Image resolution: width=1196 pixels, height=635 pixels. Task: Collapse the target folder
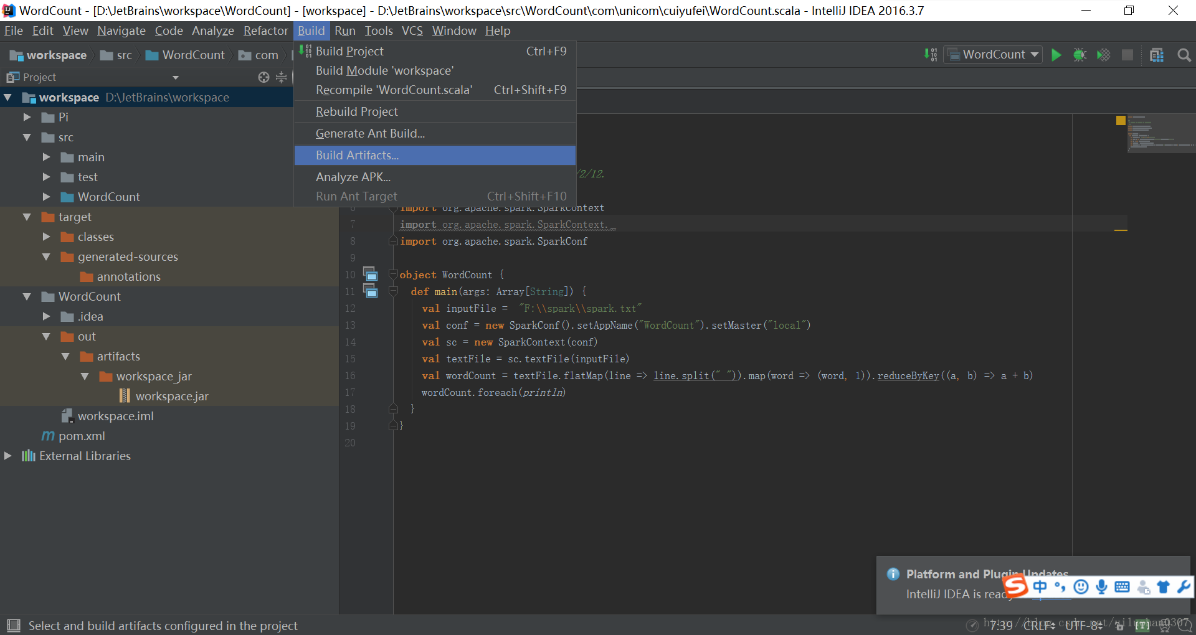(x=27, y=217)
